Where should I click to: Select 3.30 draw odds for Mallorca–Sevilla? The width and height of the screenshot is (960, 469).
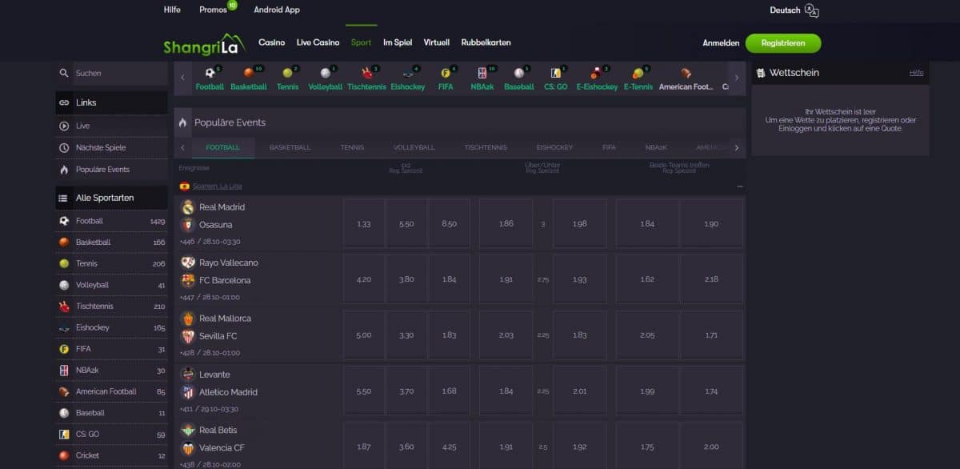click(x=406, y=335)
